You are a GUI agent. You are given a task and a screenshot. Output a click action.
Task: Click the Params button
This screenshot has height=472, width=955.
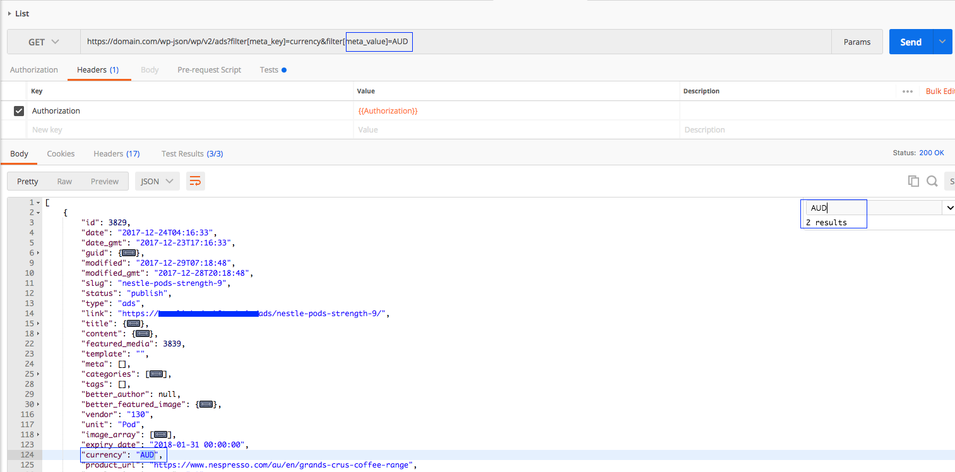(x=857, y=42)
